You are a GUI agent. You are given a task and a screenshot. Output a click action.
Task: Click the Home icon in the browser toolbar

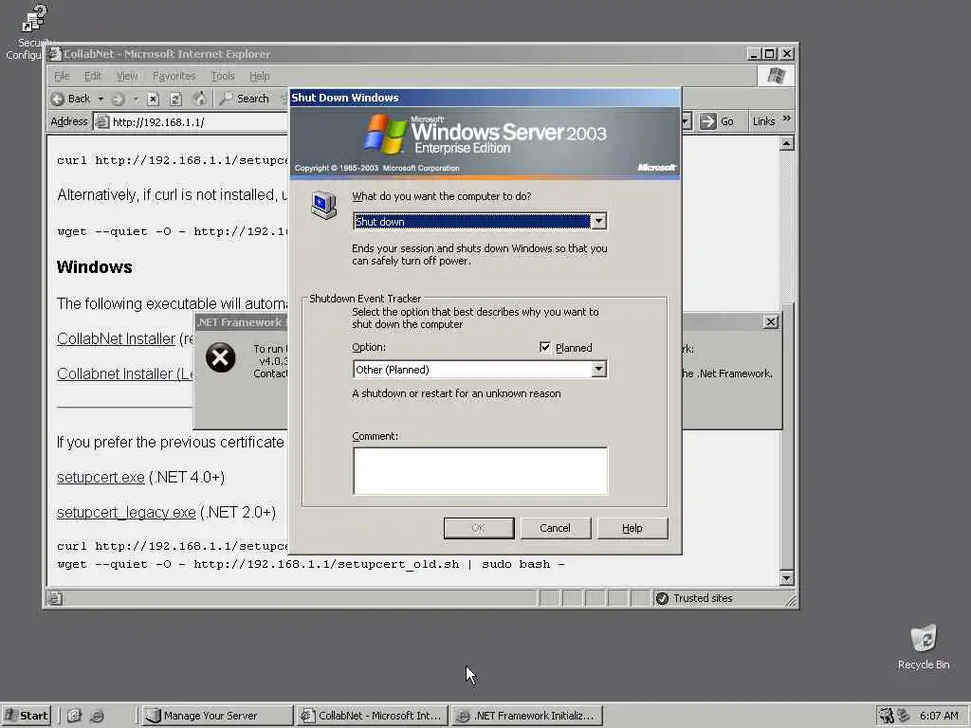click(x=199, y=99)
